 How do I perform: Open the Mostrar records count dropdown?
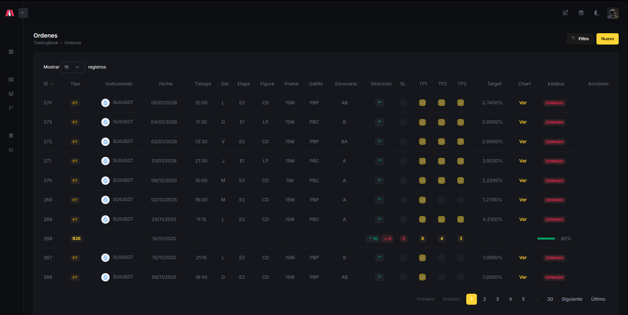pos(72,67)
